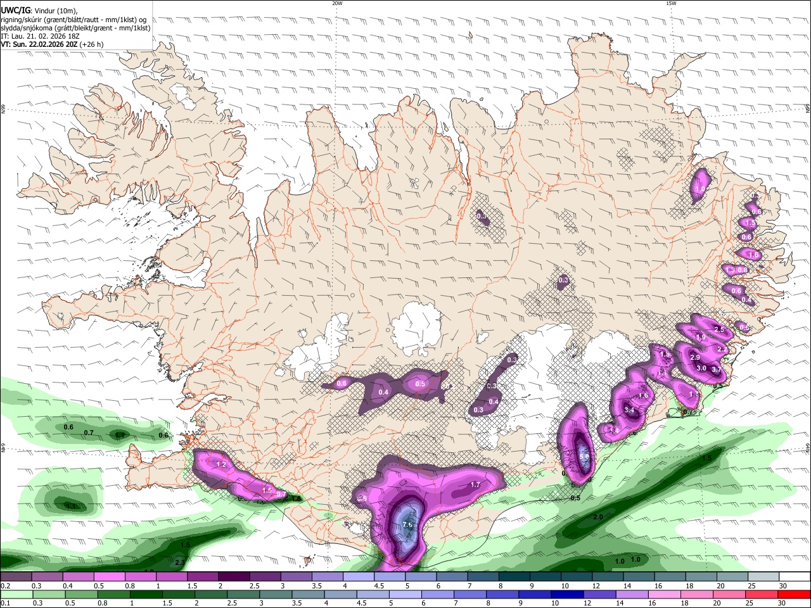Click the 3.0 value on the map

pyautogui.click(x=701, y=368)
